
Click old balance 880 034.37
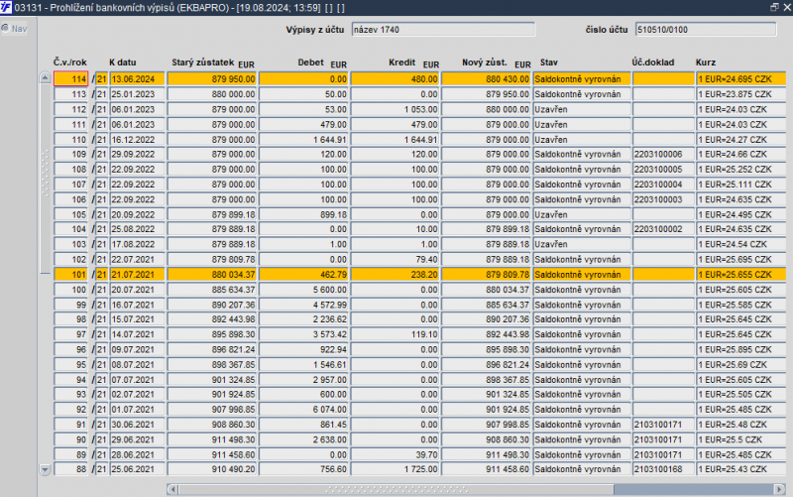click(212, 275)
